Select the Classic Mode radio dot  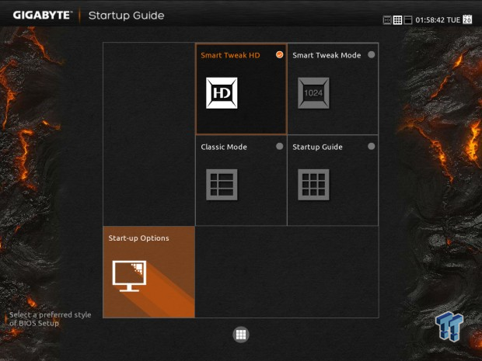click(279, 146)
